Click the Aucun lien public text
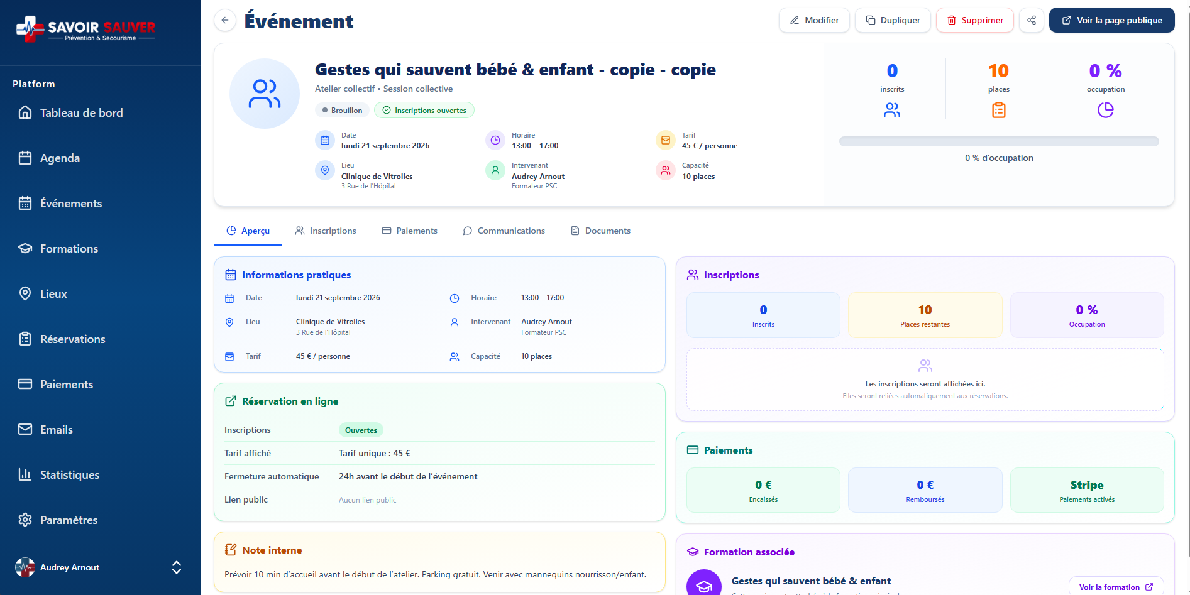This screenshot has width=1190, height=595. click(368, 500)
